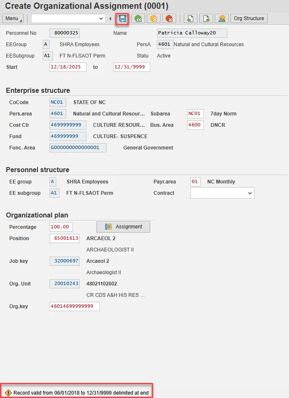The image size is (289, 398).
Task: Collapse the command field with small triangle
Action: 110,18
